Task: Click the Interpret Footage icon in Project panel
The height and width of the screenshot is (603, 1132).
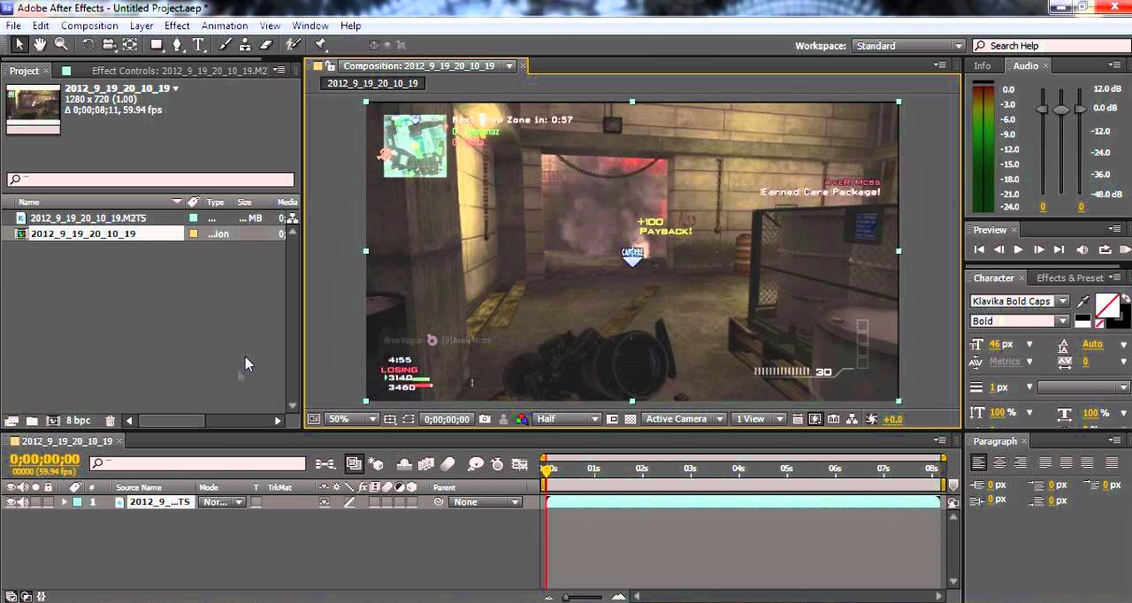Action: coord(11,421)
